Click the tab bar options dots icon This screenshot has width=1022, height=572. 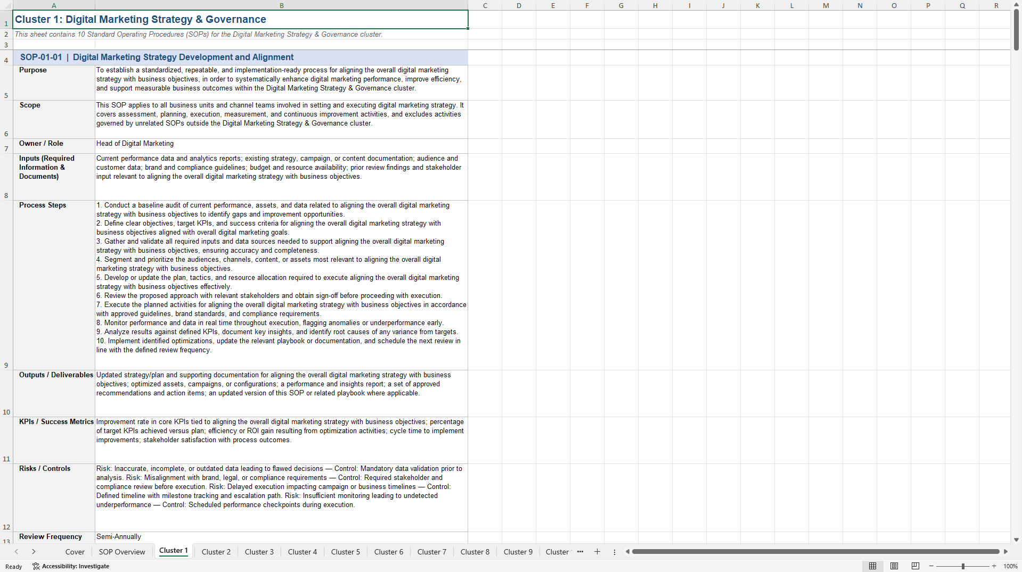615,552
